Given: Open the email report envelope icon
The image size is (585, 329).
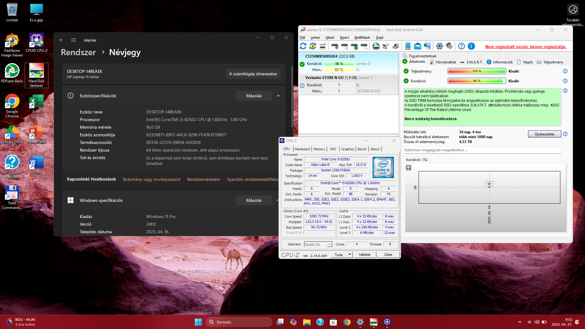Looking at the screenshot, I should 417,46.
